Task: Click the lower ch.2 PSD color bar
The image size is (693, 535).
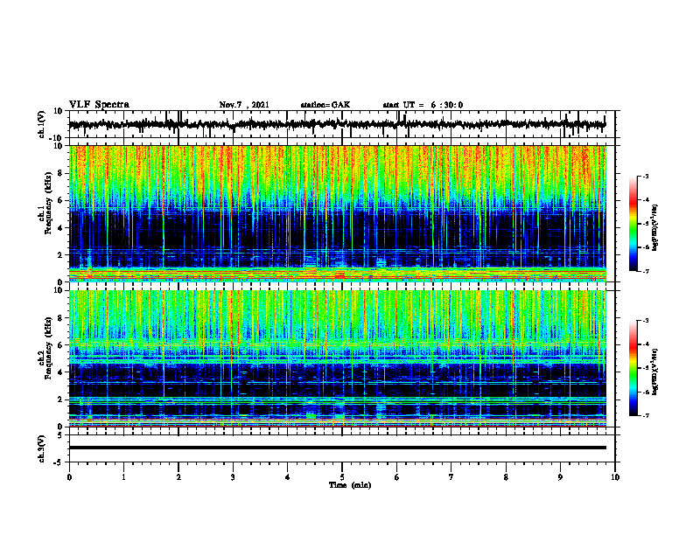Action: pos(633,368)
